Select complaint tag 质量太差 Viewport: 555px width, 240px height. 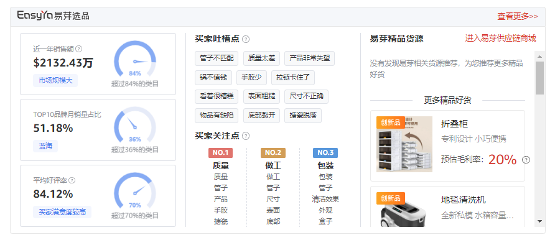tap(261, 58)
